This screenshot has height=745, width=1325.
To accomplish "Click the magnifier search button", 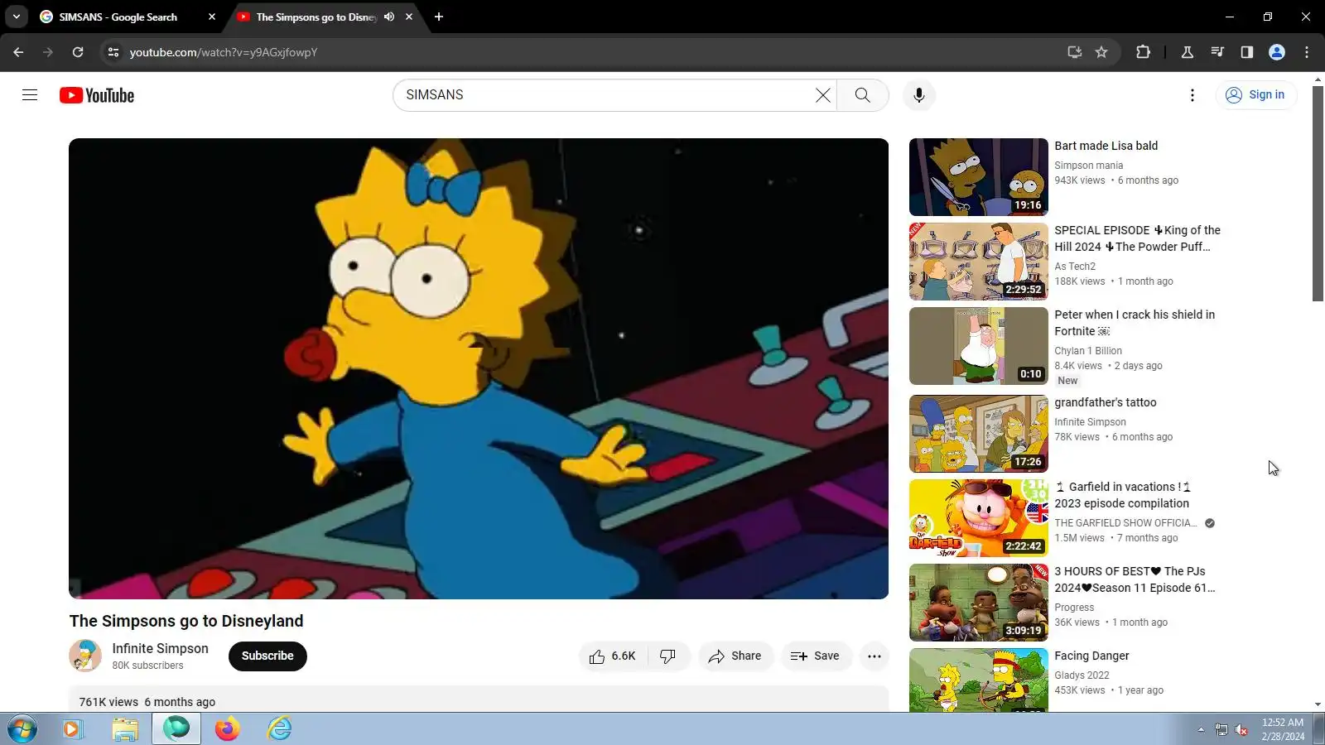I will (862, 95).
